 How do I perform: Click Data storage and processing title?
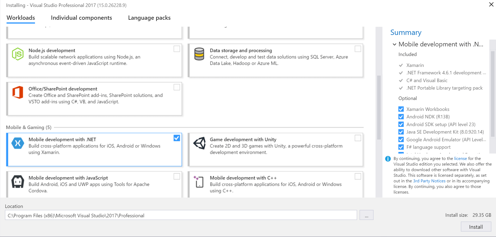[x=241, y=50]
